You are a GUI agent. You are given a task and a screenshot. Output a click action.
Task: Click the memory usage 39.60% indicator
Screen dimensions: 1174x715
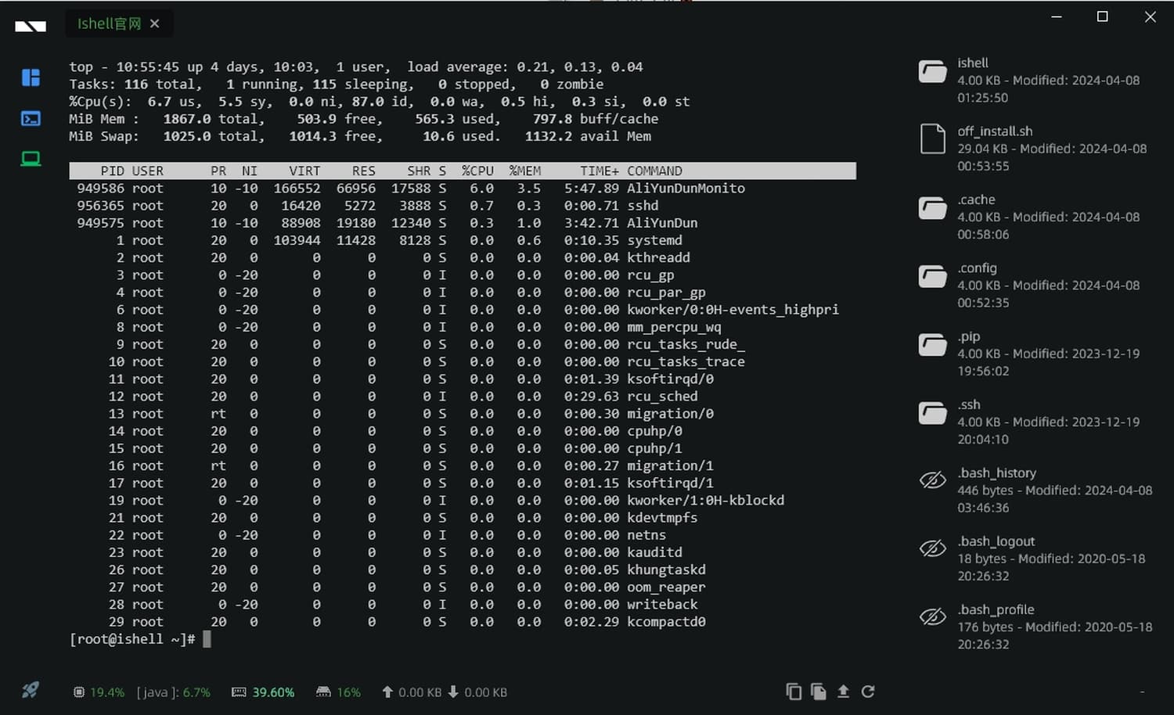tap(264, 692)
